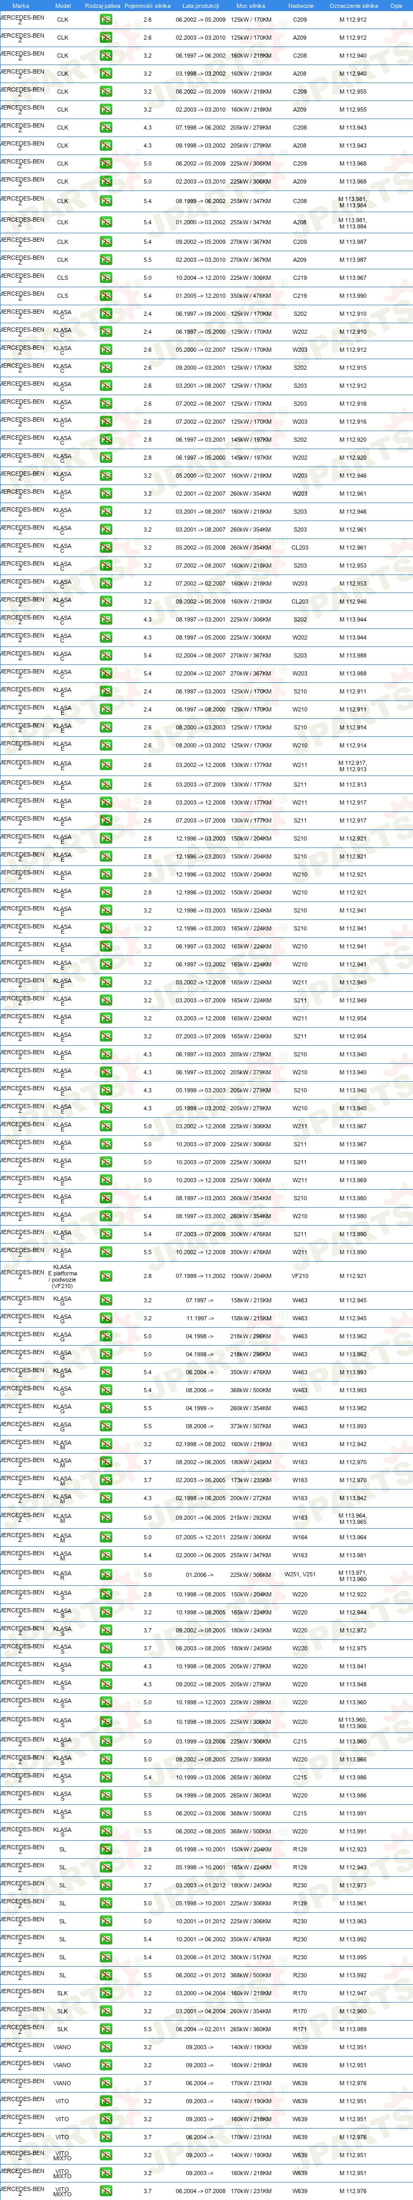Click the Lata produkcji column header
The image size is (413, 2200).
[x=201, y=6]
